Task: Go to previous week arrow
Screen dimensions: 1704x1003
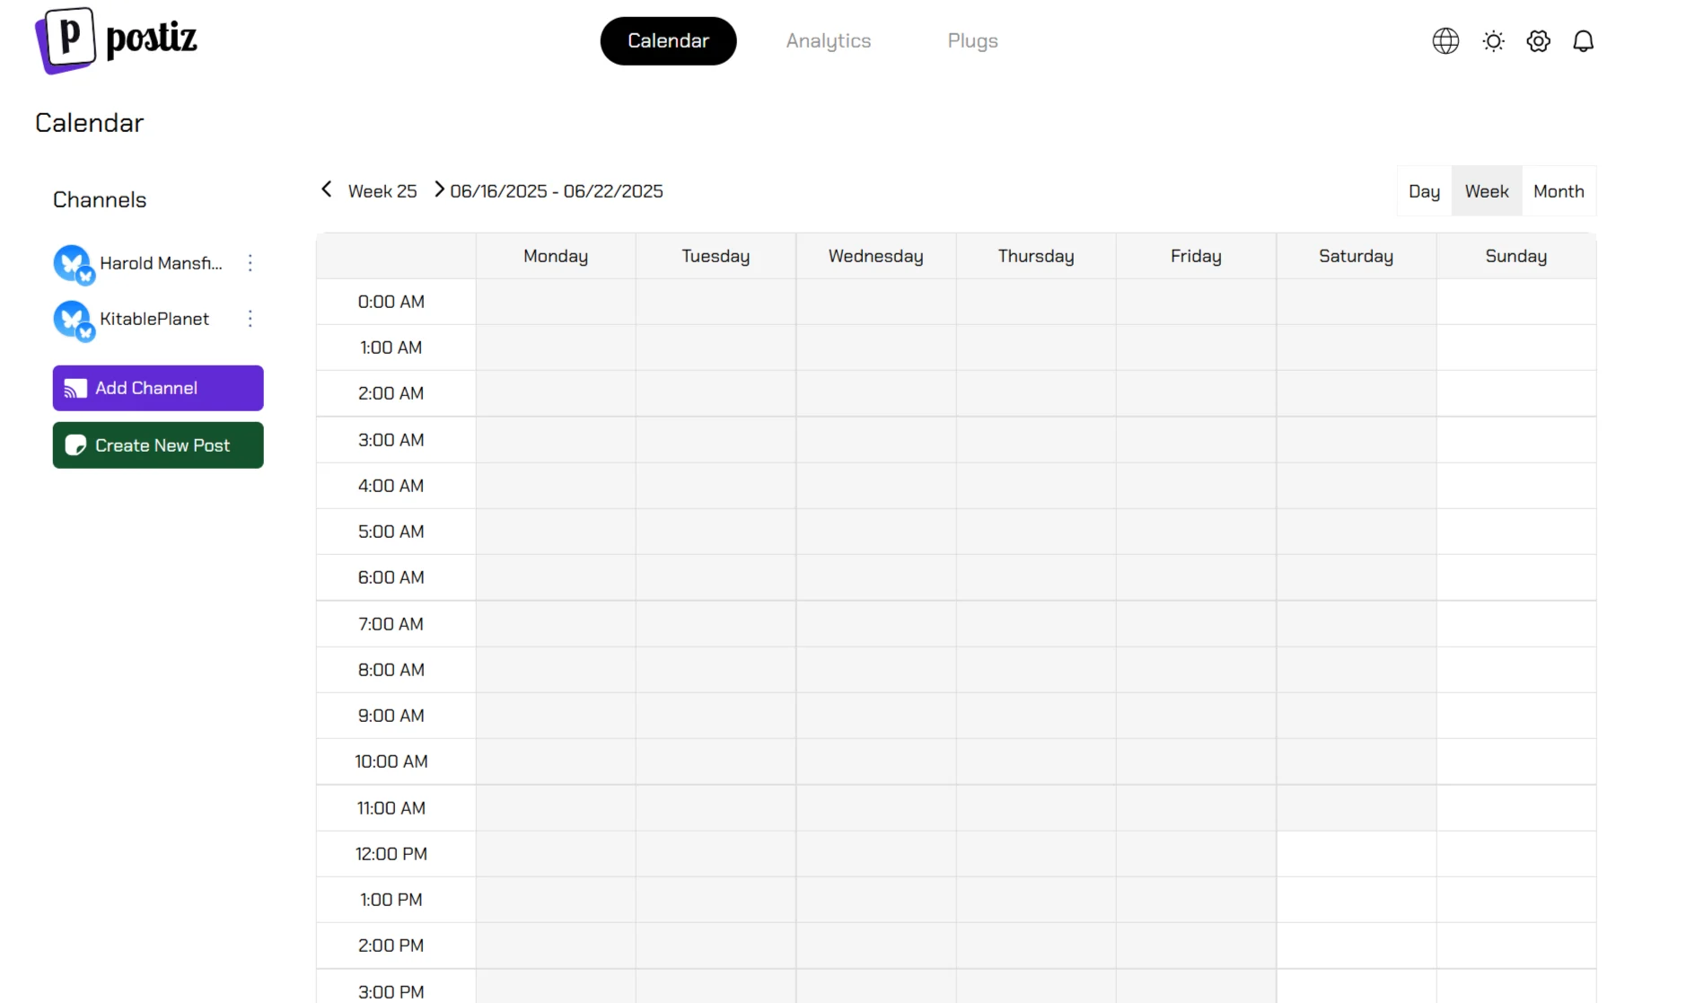Action: [x=327, y=189]
